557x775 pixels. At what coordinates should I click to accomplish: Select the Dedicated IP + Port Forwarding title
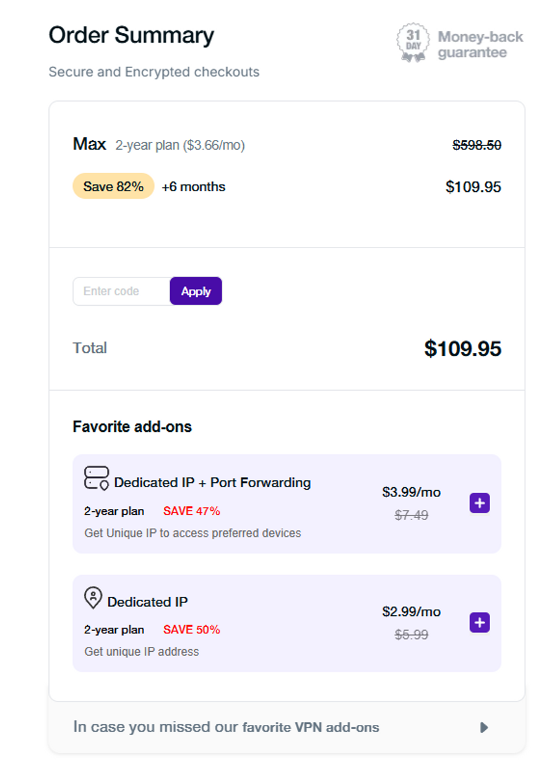[x=212, y=482]
